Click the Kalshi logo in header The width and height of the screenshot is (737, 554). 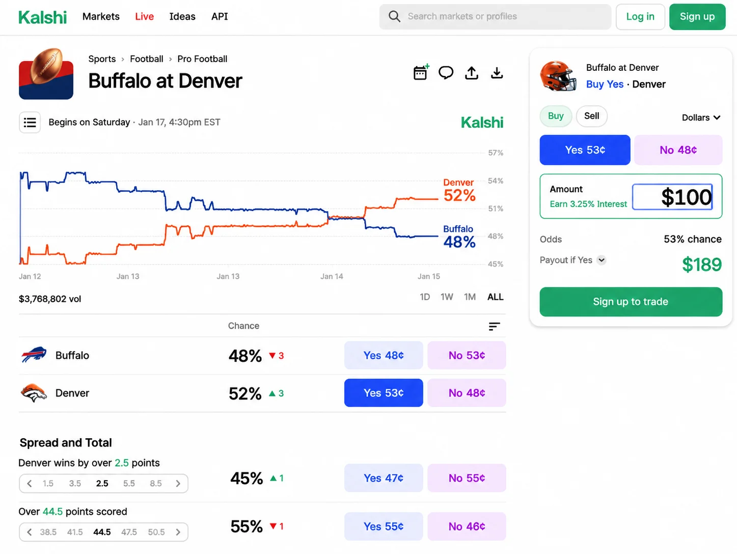tap(42, 17)
